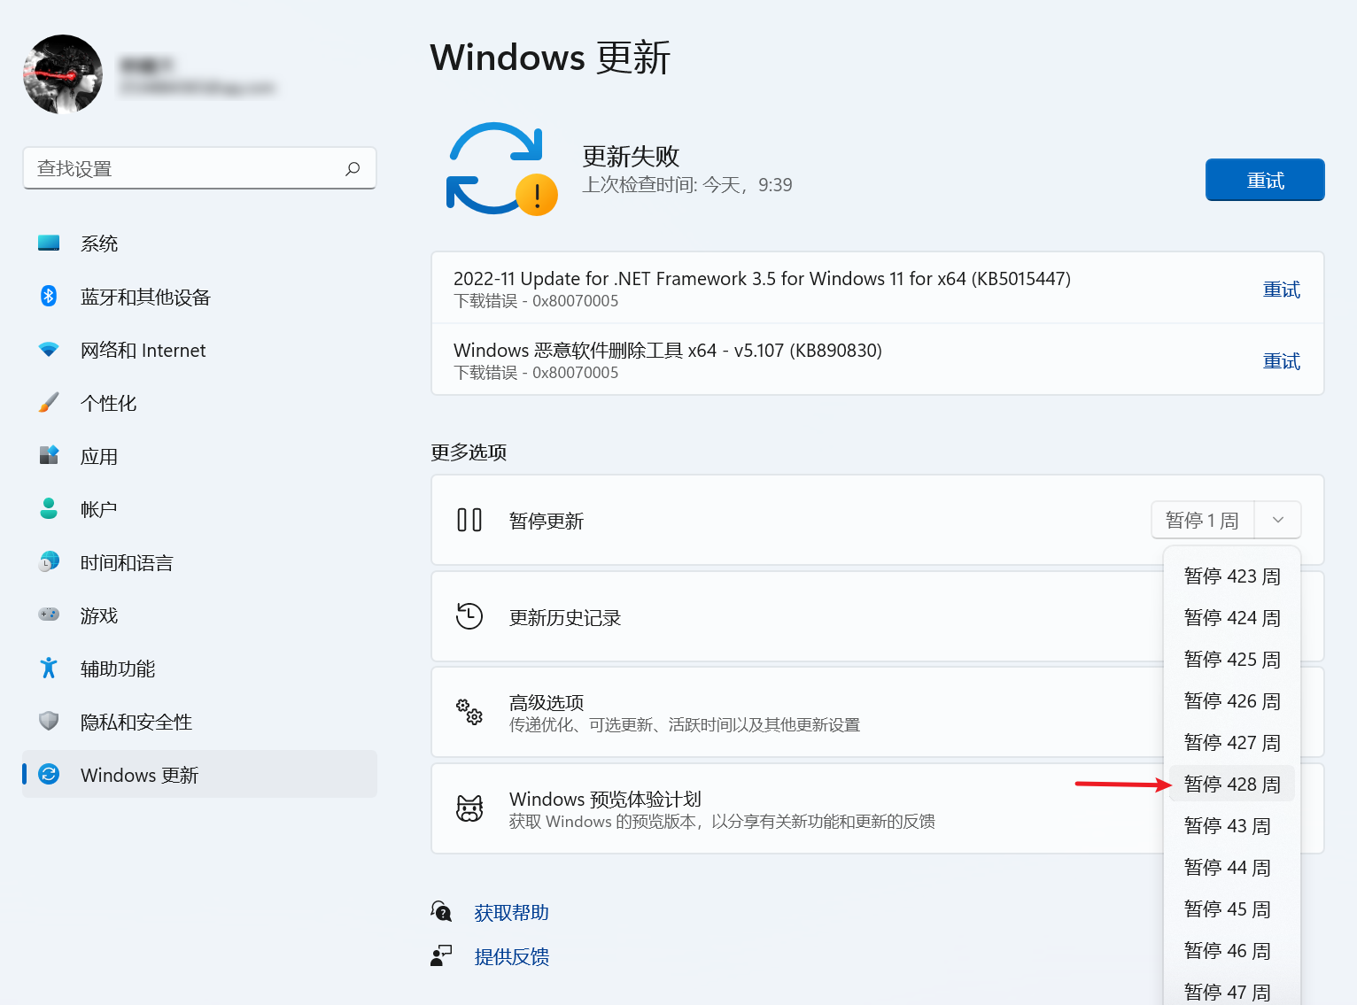Viewport: 1357px width, 1005px height.
Task: Click the 帐户 person icon in sidebar
Action: (x=49, y=509)
